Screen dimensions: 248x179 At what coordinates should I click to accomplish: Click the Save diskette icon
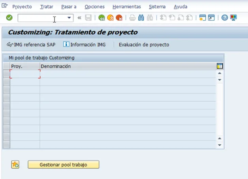pyautogui.click(x=88, y=17)
